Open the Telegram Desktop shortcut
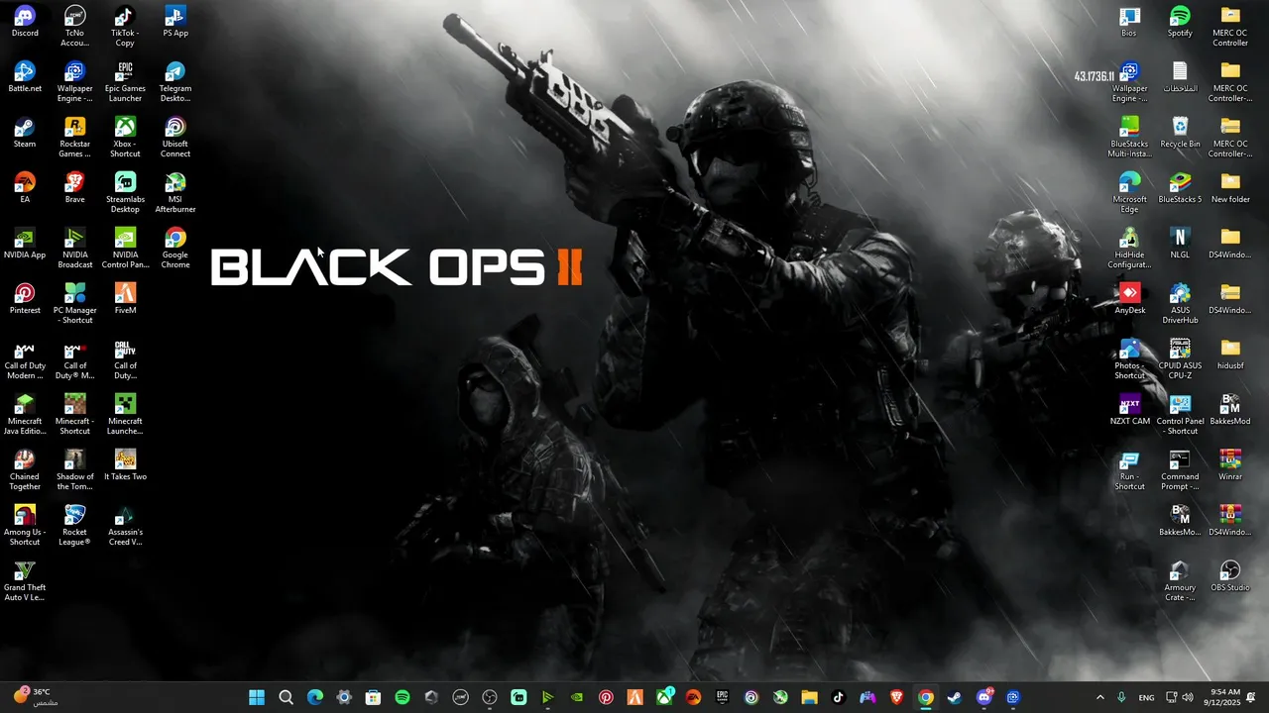Image resolution: width=1269 pixels, height=713 pixels. pos(175,82)
